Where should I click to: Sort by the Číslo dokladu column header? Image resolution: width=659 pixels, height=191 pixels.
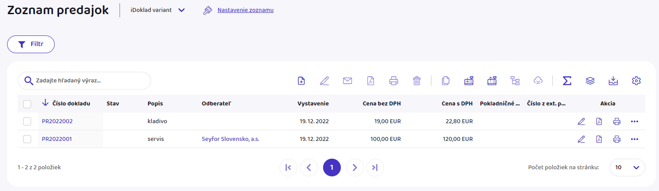click(x=71, y=104)
